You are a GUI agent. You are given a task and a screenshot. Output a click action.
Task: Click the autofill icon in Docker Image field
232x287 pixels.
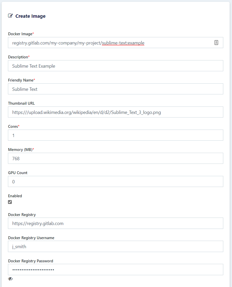(x=216, y=43)
